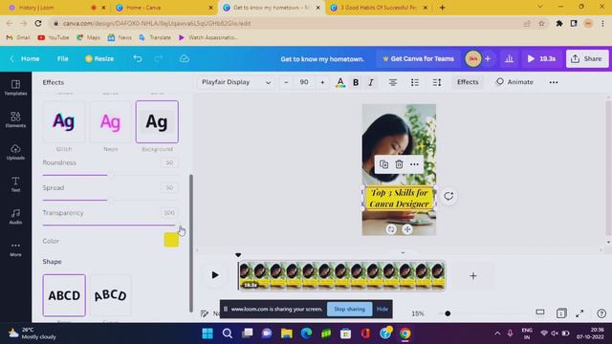Viewport: 612px width, 344px height.
Task: Play the 19.3s presentation preview
Action: tap(541, 58)
